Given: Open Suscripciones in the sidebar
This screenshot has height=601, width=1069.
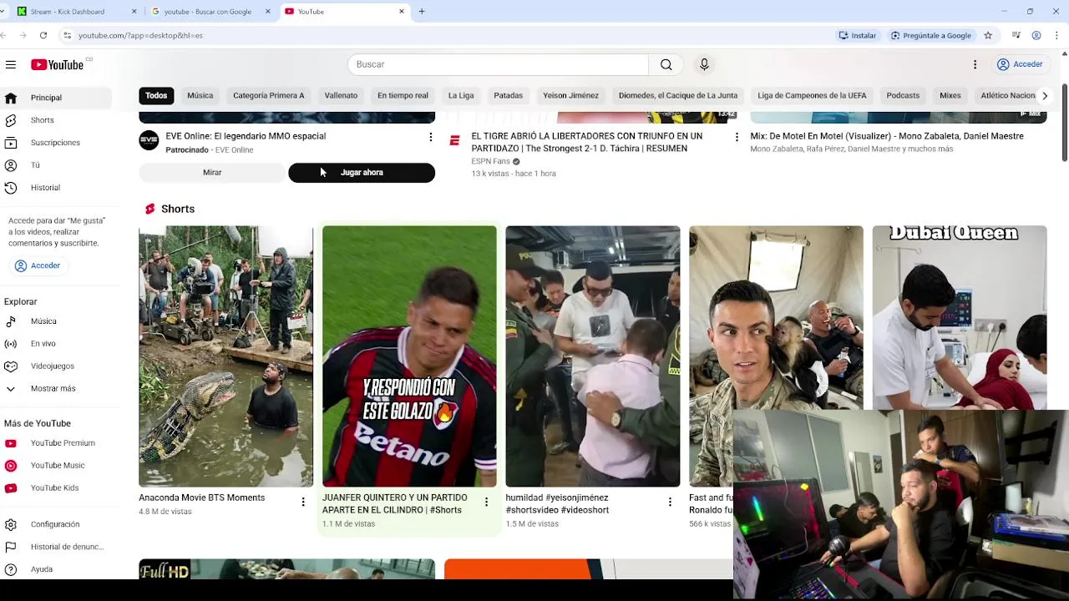Looking at the screenshot, I should tap(56, 143).
